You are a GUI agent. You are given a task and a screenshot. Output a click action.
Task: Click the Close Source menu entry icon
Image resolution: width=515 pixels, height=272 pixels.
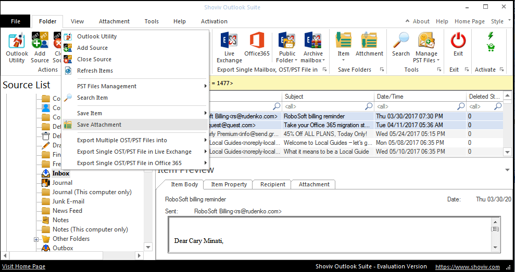click(68, 59)
